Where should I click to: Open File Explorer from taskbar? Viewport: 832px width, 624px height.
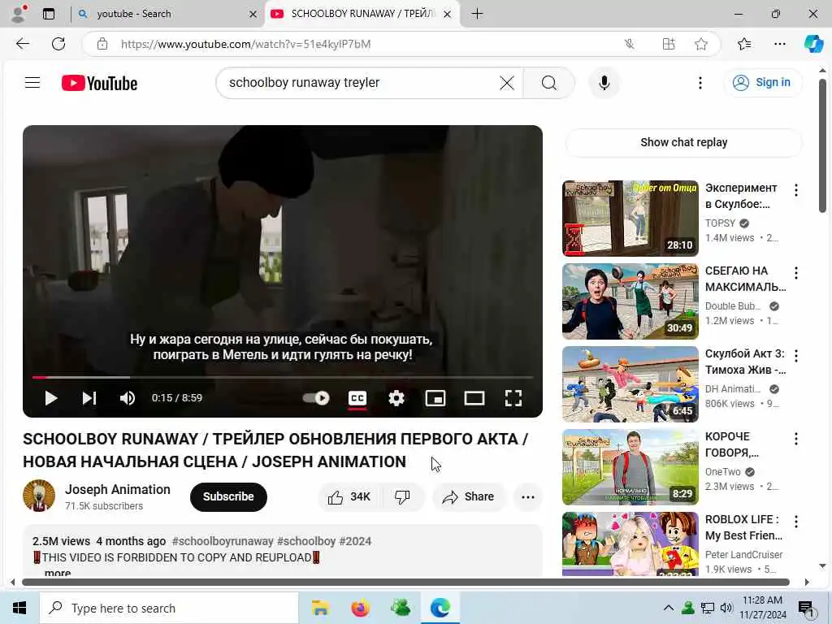[x=320, y=608]
